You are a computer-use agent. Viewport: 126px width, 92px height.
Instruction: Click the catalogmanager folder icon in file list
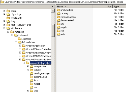coord(59,17)
